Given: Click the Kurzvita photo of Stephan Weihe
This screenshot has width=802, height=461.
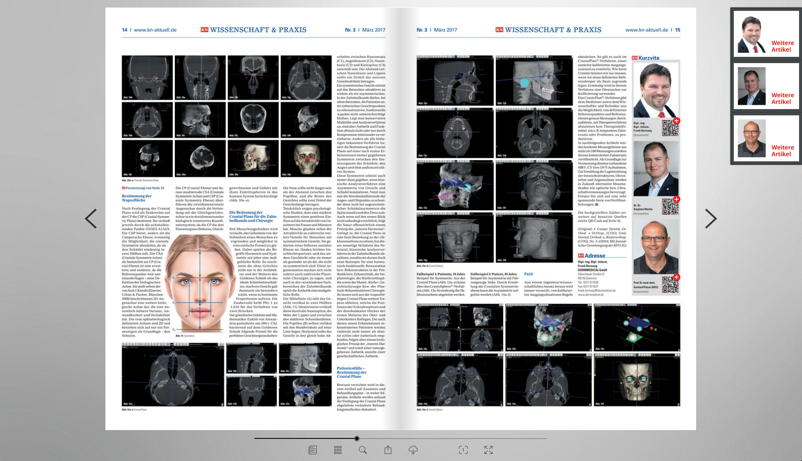Looking at the screenshot, I should click(x=656, y=169).
